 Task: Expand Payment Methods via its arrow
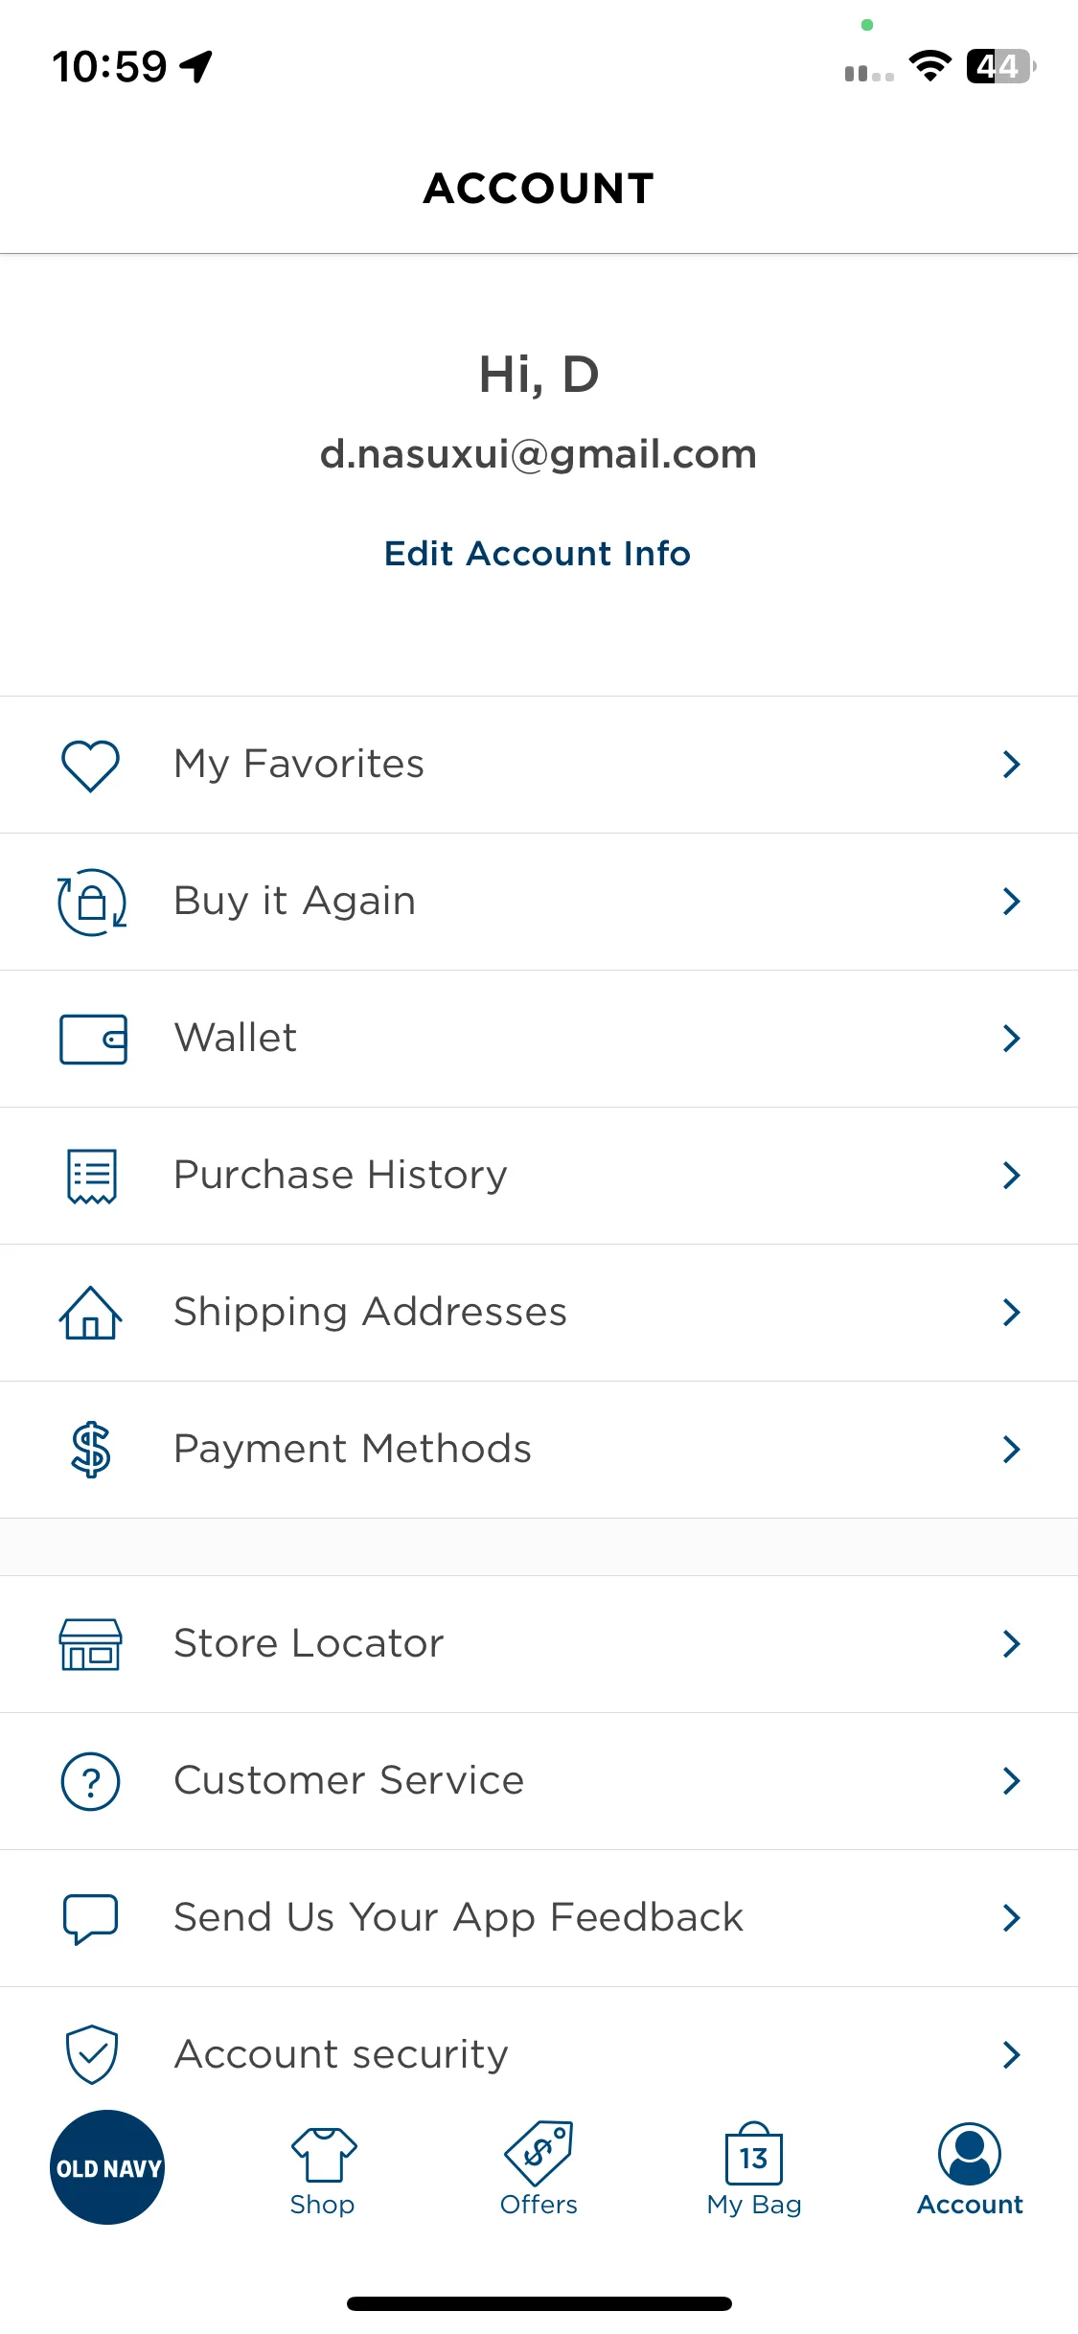pos(1011,1450)
